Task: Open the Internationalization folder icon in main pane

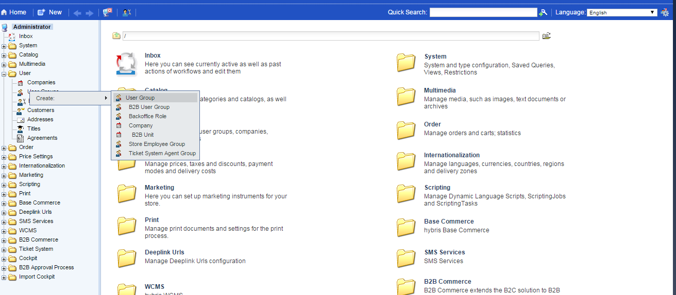Action: point(406,161)
